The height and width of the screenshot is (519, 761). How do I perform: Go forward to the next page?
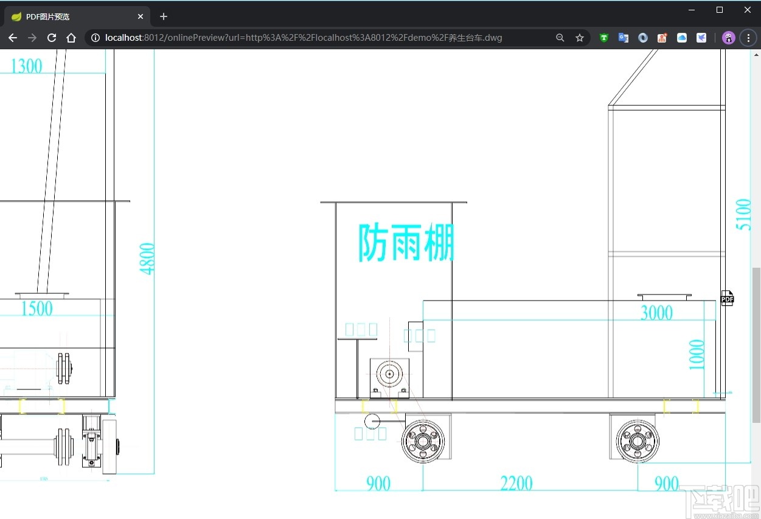click(32, 37)
